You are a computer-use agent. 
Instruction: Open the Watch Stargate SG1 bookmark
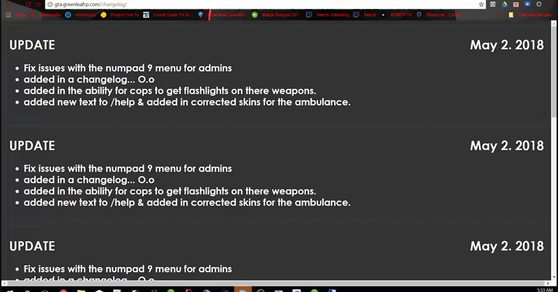[x=276, y=15]
